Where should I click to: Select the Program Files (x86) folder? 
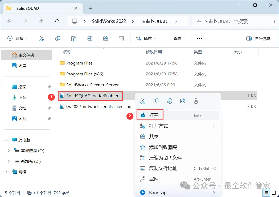click(85, 74)
